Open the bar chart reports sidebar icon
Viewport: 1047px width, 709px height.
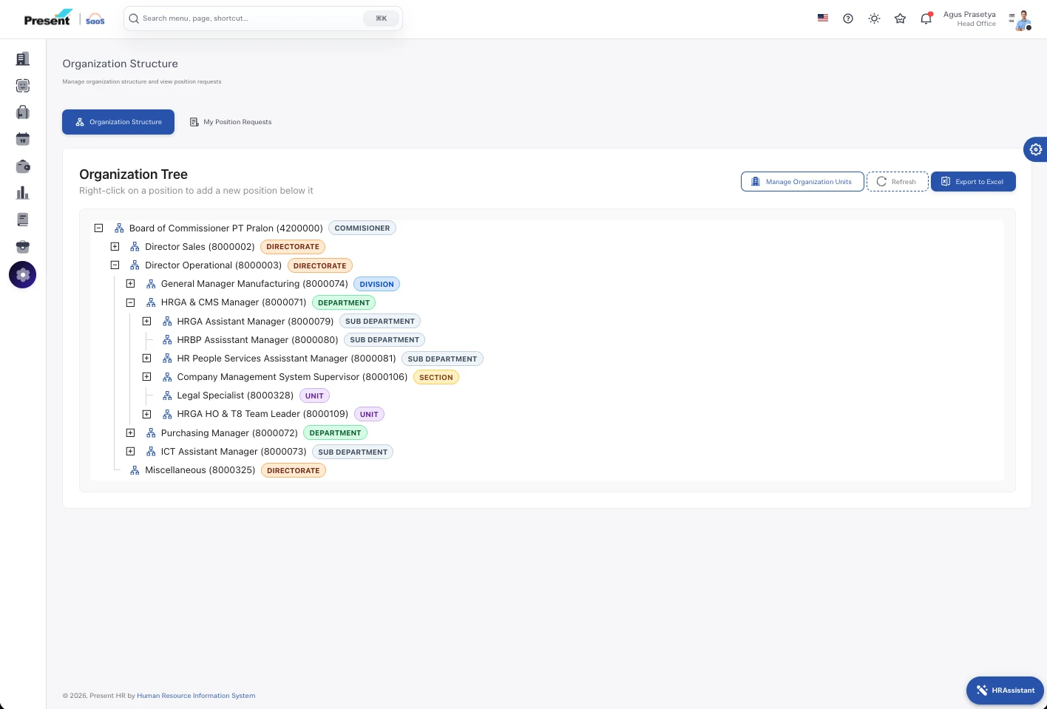coord(23,193)
